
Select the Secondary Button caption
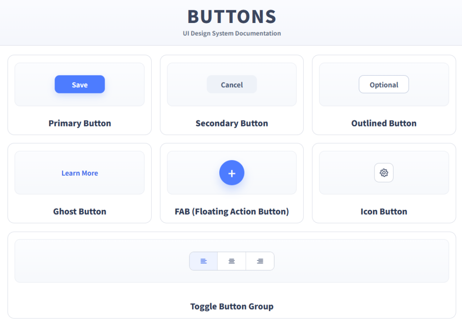click(x=231, y=123)
